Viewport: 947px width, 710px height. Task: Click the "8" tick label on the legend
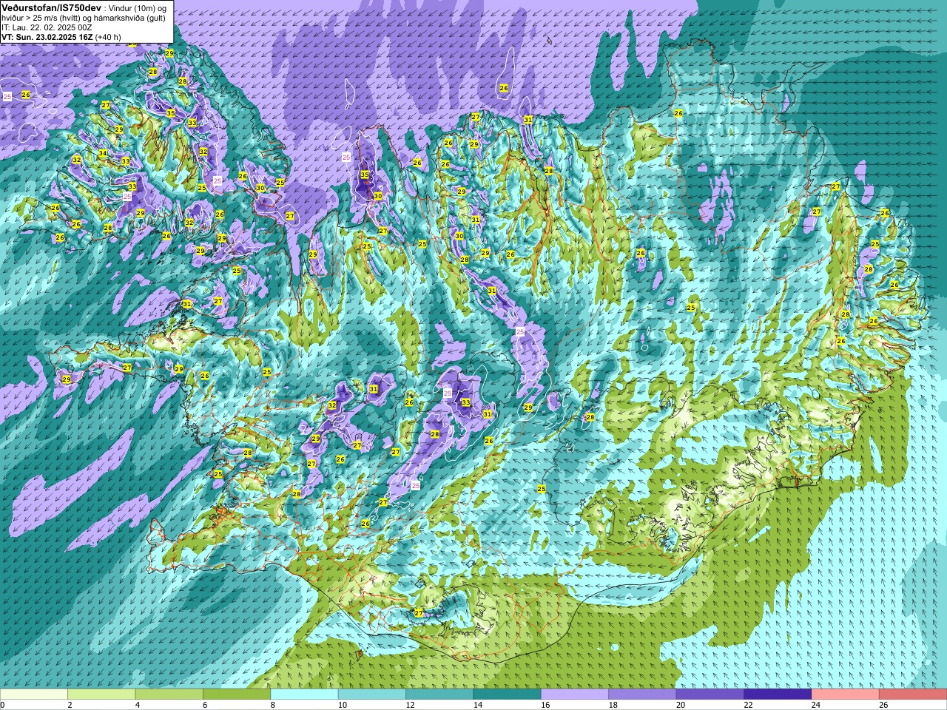[273, 705]
